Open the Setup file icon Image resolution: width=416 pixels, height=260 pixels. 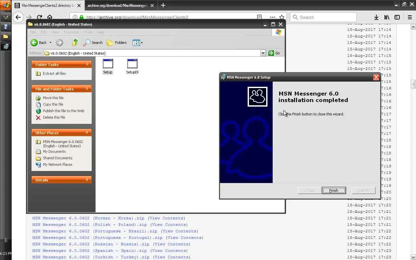108,66
